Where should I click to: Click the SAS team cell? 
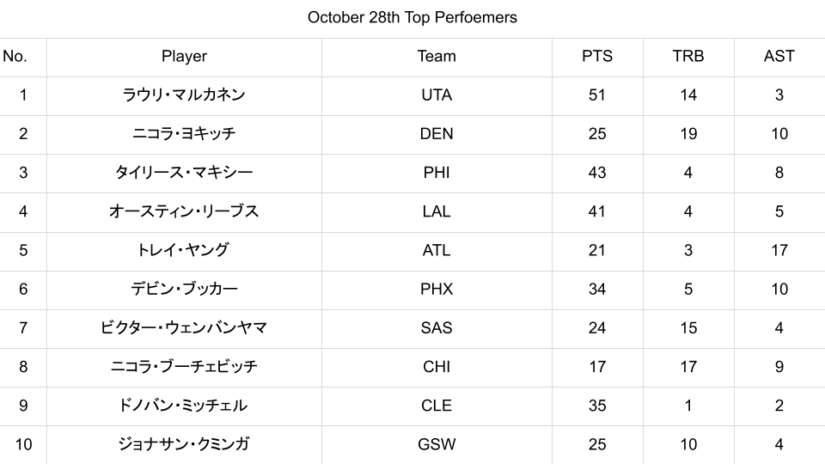[437, 328]
